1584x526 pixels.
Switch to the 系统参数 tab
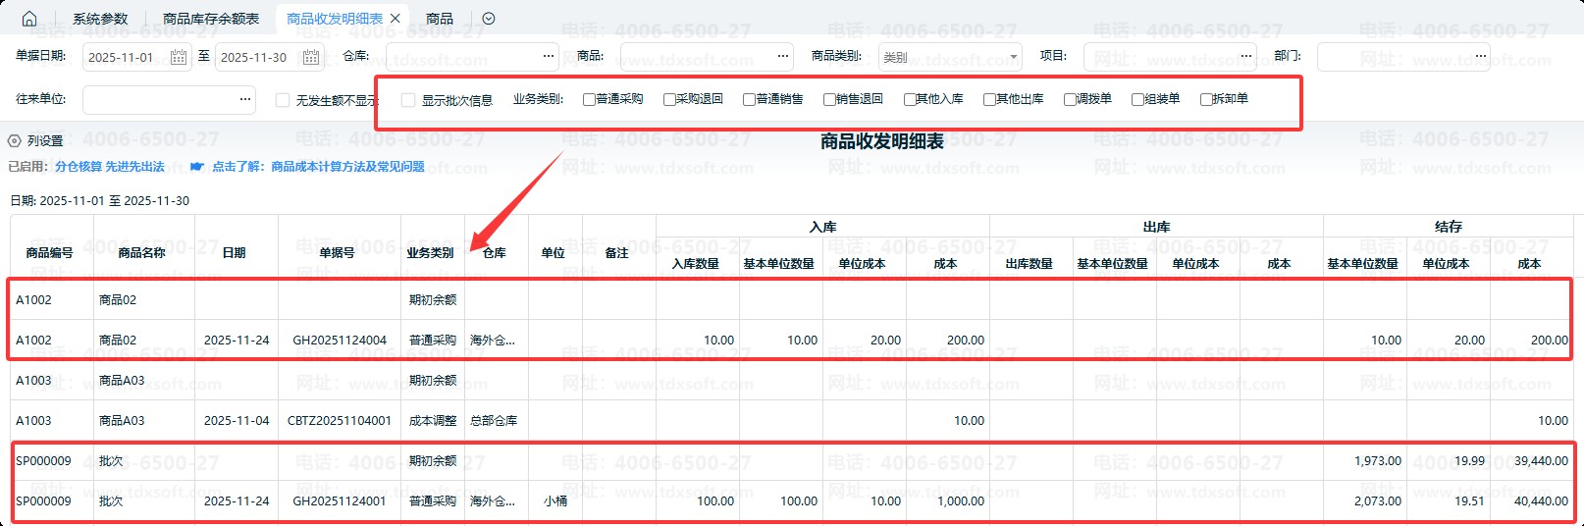pyautogui.click(x=100, y=19)
